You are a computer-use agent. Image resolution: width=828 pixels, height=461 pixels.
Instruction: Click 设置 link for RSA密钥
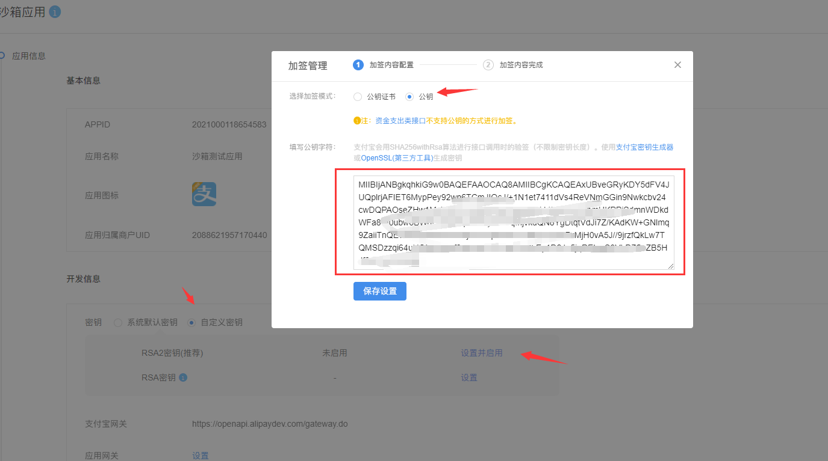469,377
